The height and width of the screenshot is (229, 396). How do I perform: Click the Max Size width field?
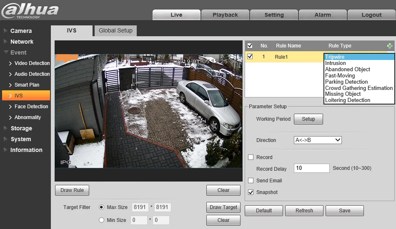coord(140,207)
